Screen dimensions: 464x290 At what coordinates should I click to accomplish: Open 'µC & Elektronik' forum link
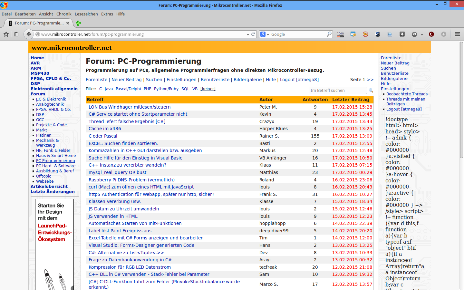(x=51, y=99)
